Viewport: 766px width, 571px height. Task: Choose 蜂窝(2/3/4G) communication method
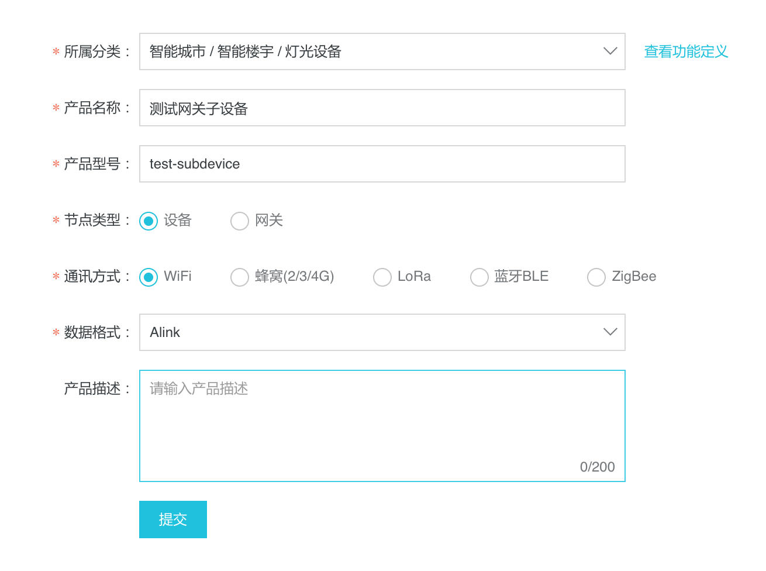[240, 277]
